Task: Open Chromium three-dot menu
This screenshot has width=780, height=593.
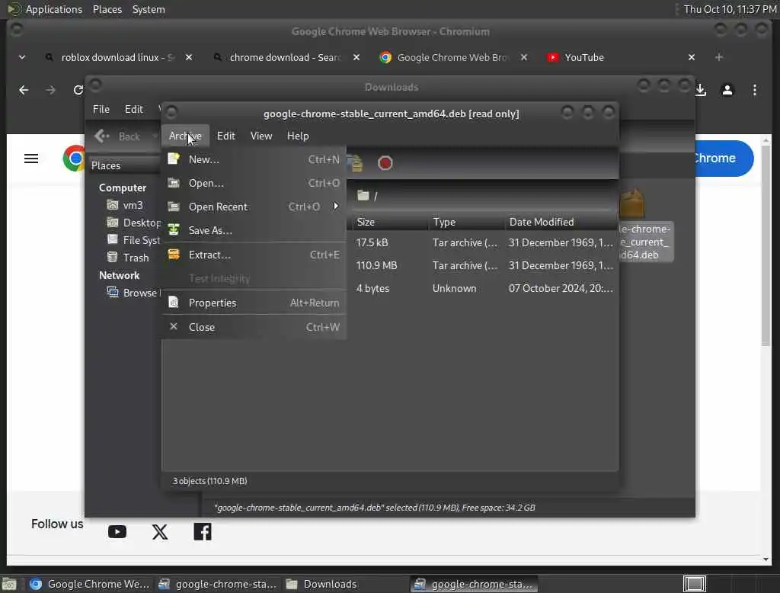Action: (x=755, y=90)
